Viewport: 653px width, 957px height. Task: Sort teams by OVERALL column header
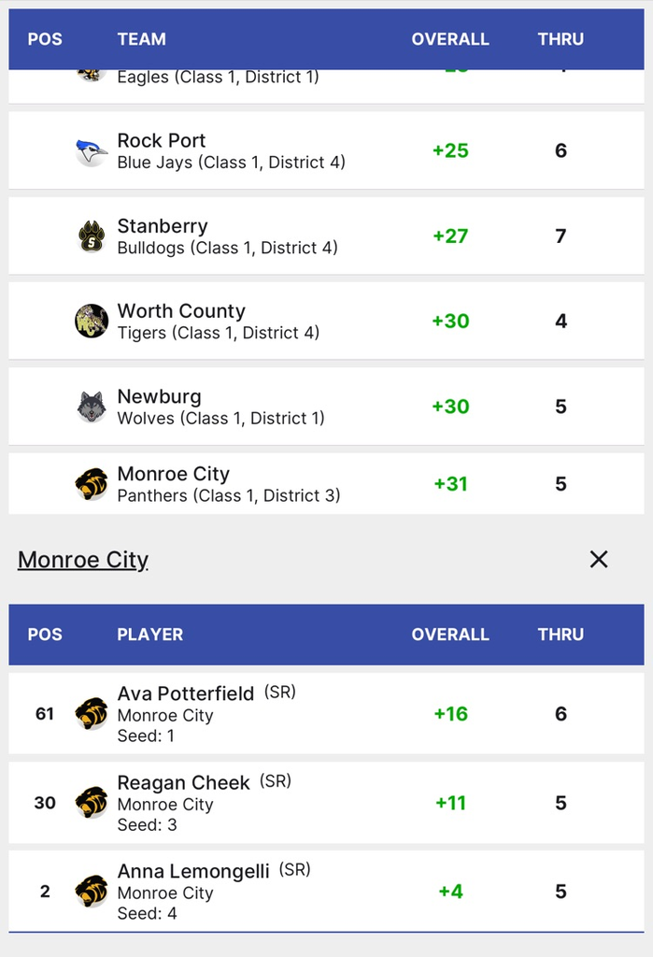(450, 39)
